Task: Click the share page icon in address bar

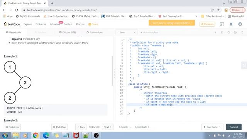Action: tap(212, 10)
